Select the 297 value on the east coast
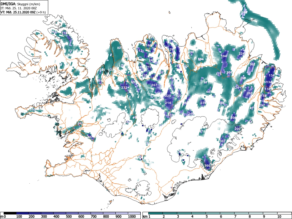Image resolution: width=292 pixels, height=219 pixels. pos(262,105)
